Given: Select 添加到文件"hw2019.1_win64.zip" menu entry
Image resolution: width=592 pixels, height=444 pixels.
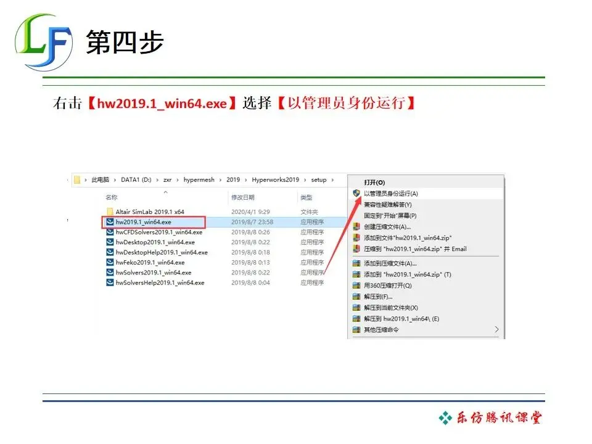Looking at the screenshot, I should pyautogui.click(x=408, y=238).
